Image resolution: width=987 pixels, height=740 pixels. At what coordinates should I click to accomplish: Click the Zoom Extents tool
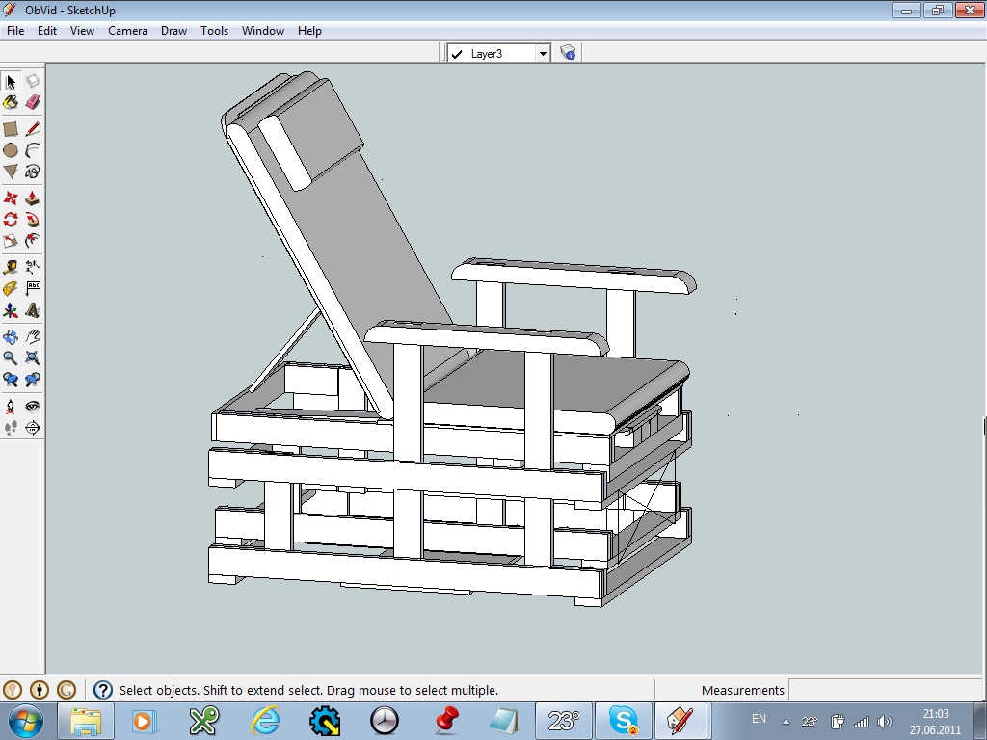tap(33, 358)
